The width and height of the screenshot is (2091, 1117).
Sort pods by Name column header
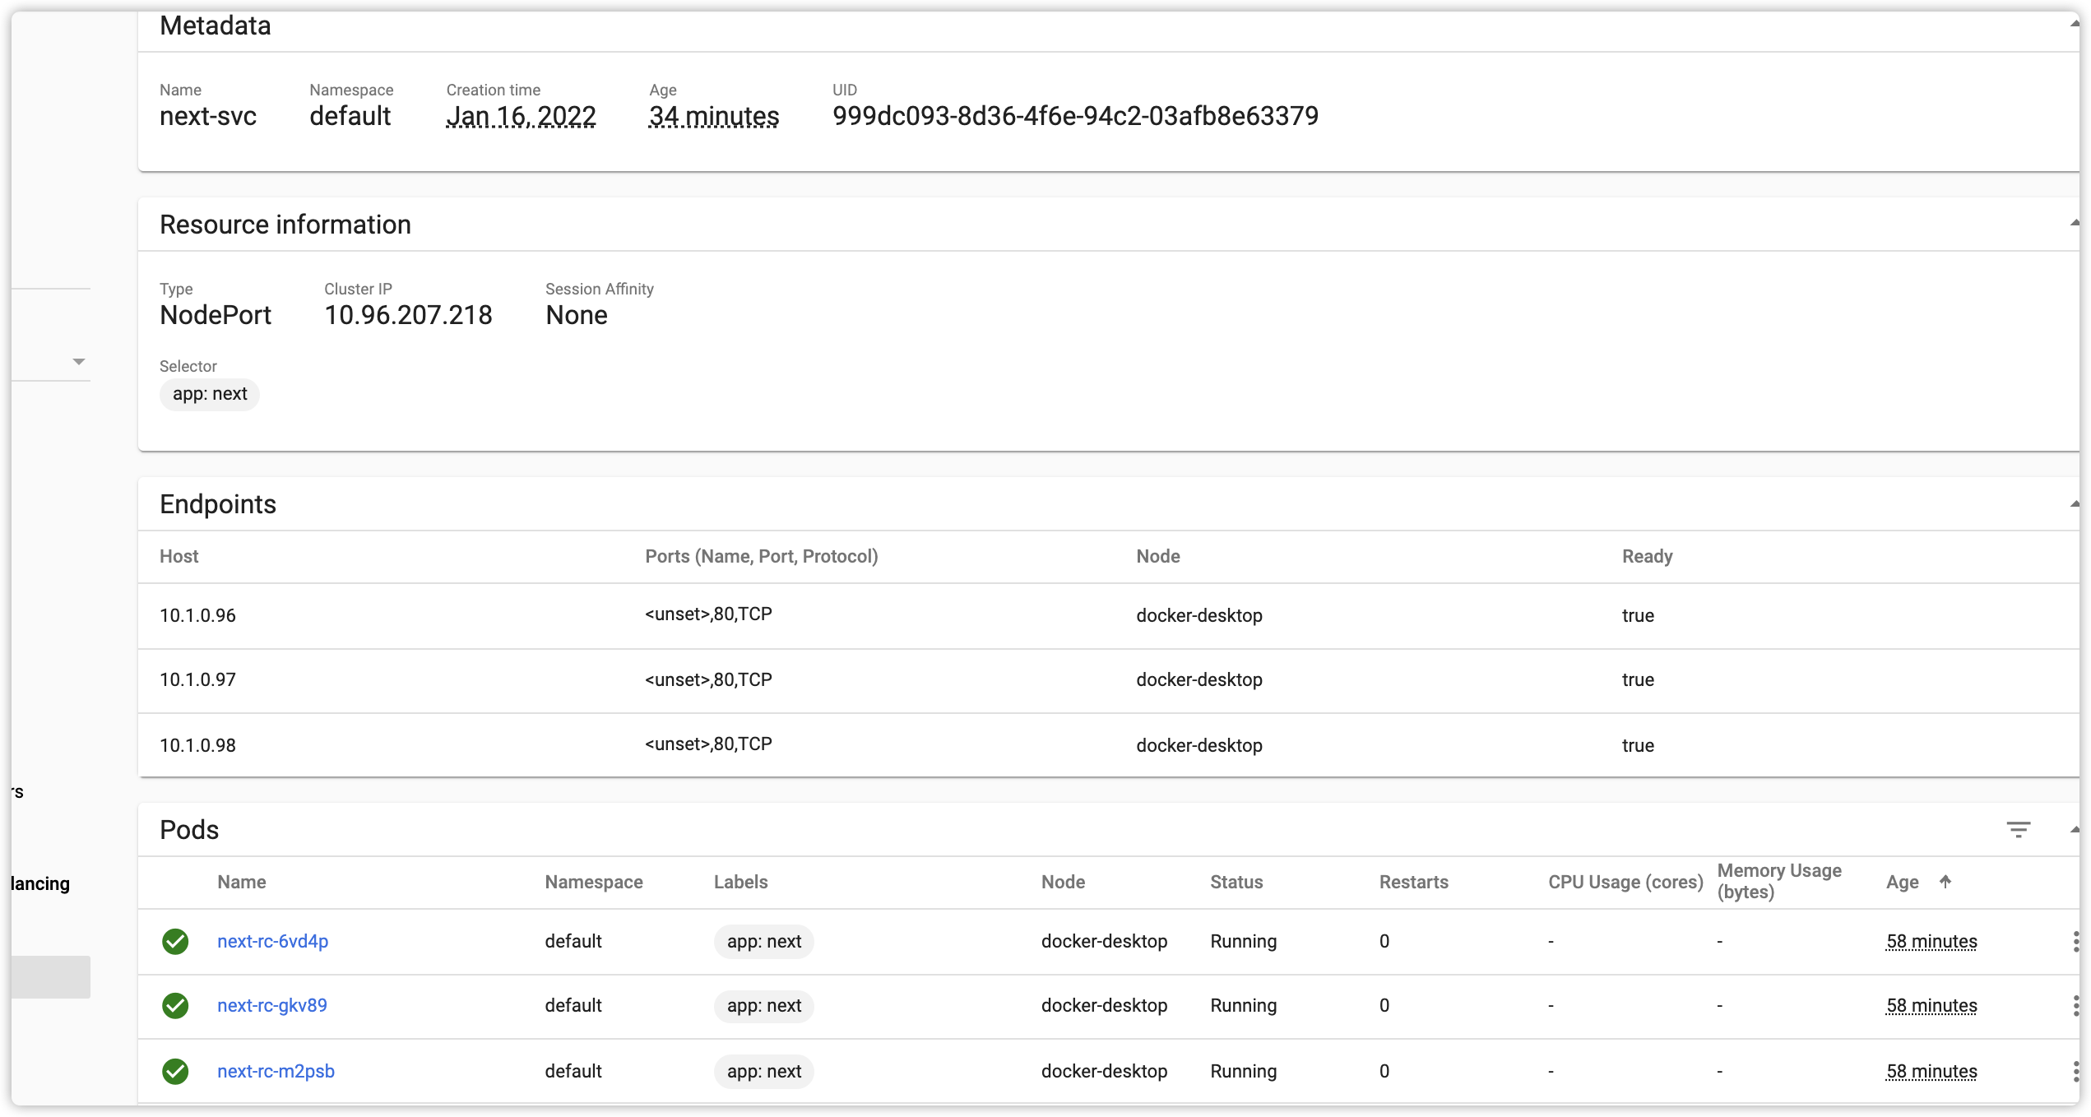[241, 882]
